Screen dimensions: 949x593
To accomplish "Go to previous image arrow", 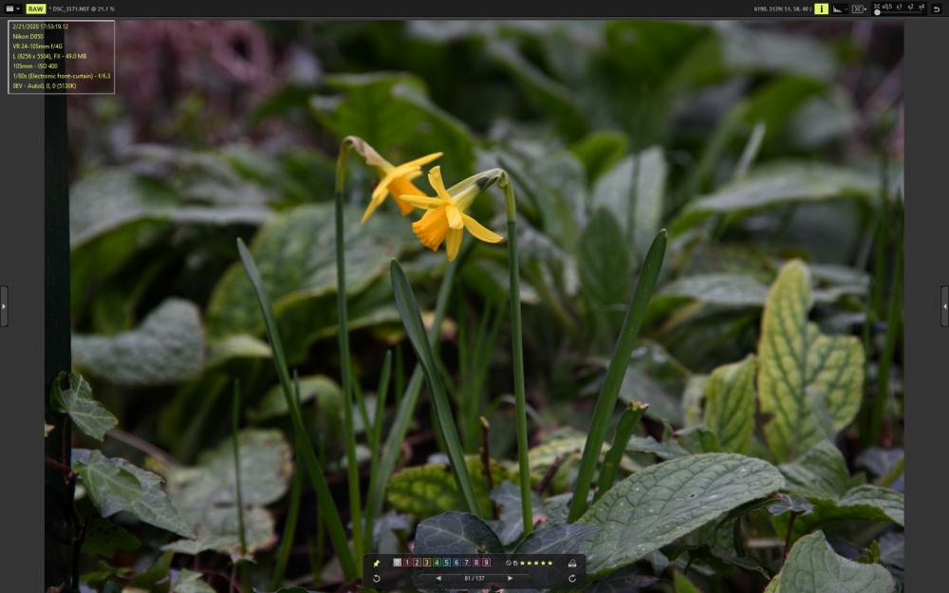I will click(x=438, y=579).
